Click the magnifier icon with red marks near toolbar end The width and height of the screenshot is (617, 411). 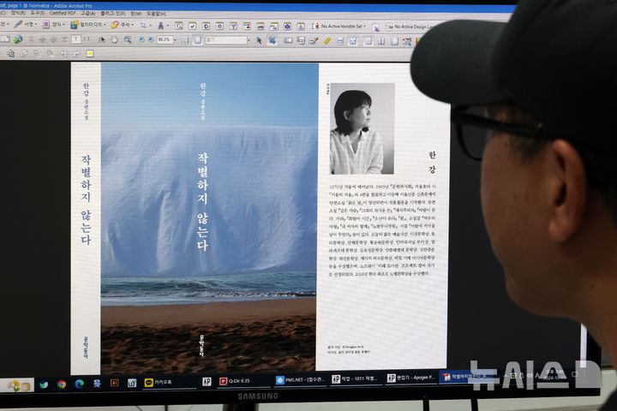[x=407, y=41]
